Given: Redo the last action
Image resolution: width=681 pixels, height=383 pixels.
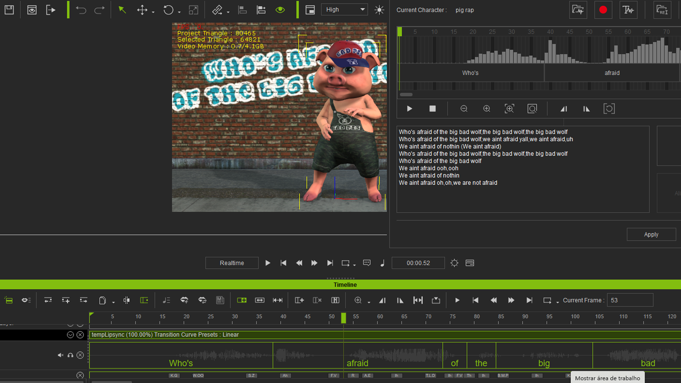Looking at the screenshot, I should (99, 10).
